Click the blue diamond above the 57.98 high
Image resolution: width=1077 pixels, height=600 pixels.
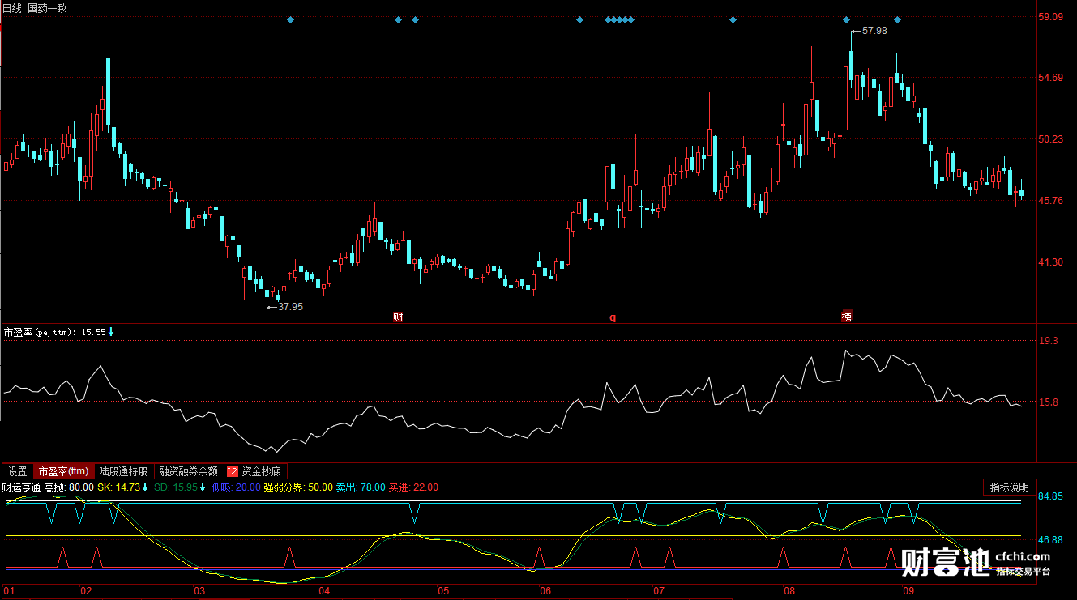coord(846,19)
